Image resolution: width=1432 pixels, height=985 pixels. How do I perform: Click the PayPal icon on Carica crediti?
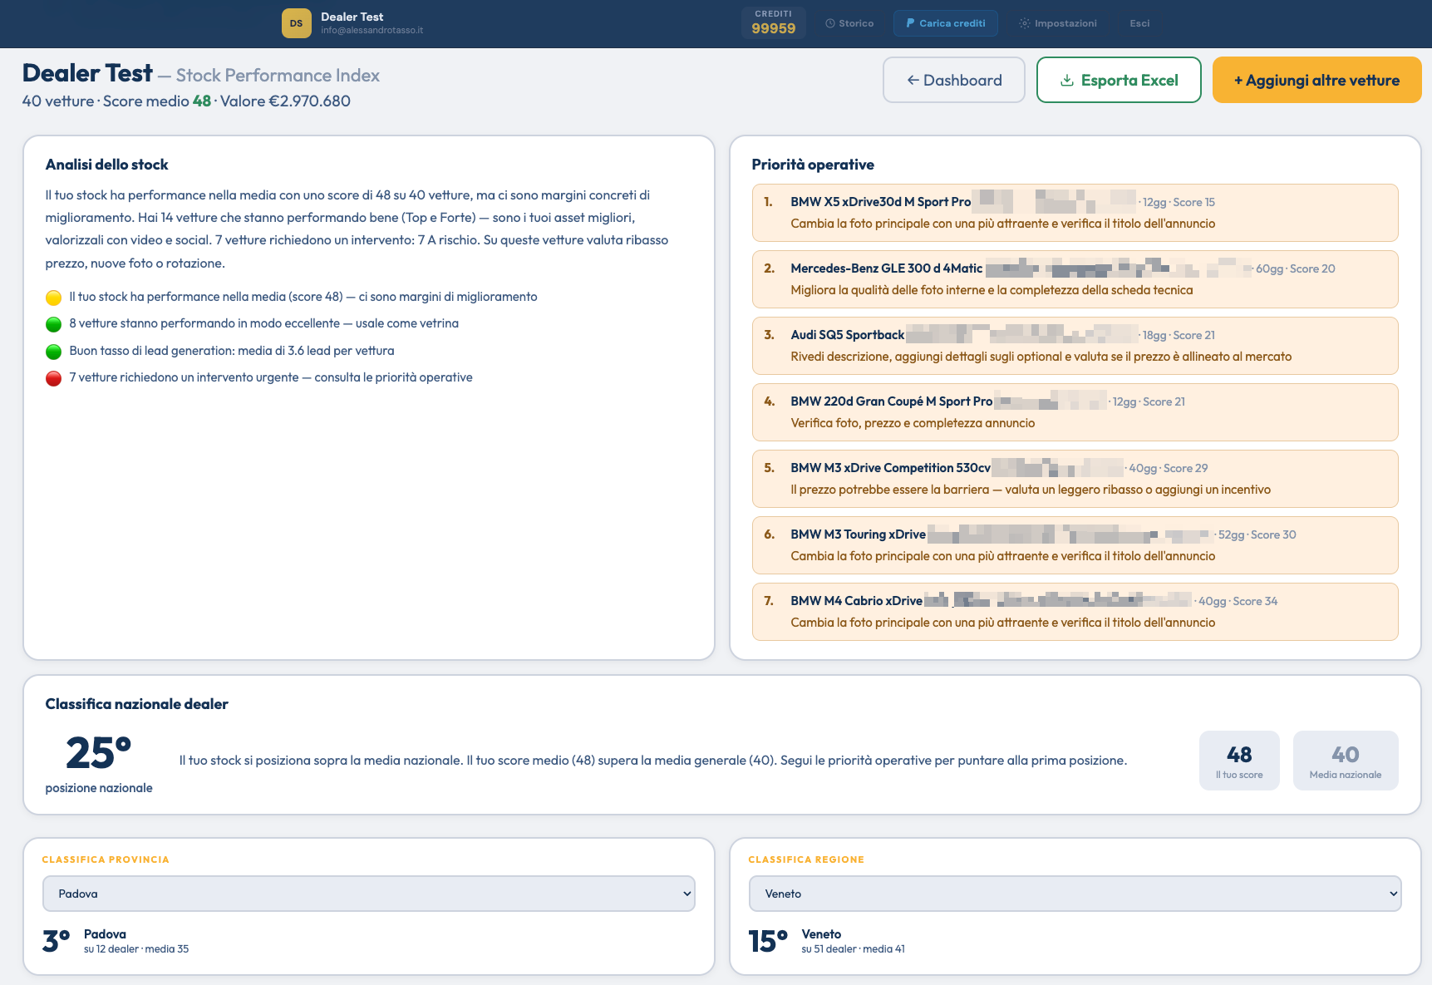[x=909, y=23]
